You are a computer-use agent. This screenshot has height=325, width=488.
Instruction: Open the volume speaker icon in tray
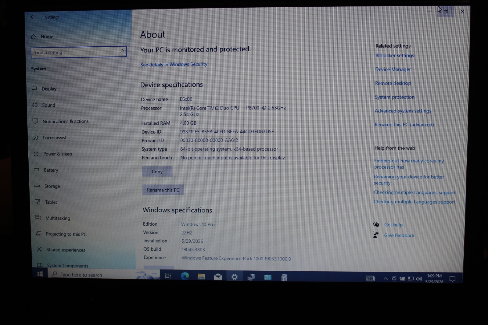point(419,279)
